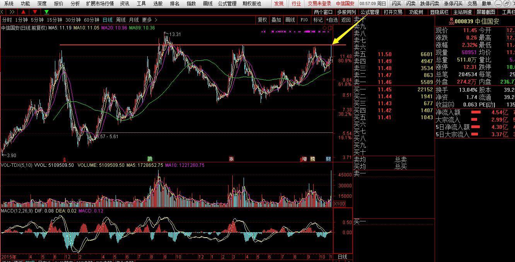Click the 闪买 quick buy button
Image resolution: width=515 pixels, height=262 pixels.
pyautogui.click(x=396, y=3)
